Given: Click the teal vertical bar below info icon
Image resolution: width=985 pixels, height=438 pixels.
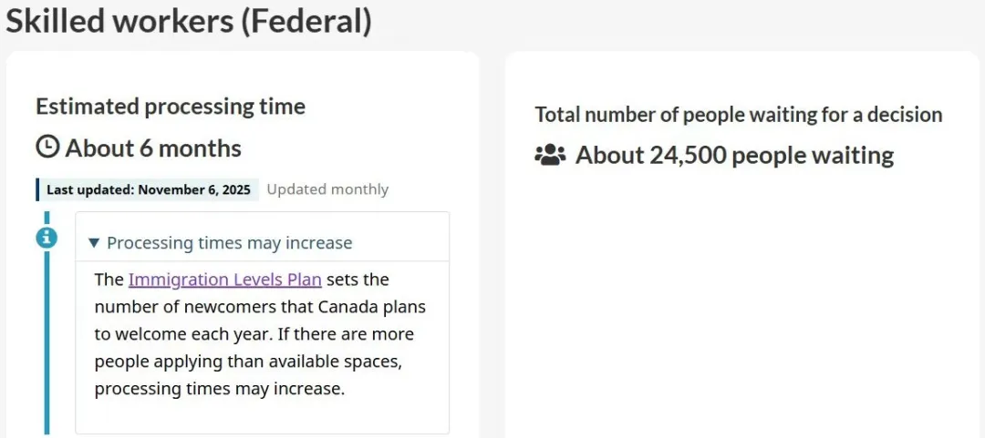Looking at the screenshot, I should (47, 346).
